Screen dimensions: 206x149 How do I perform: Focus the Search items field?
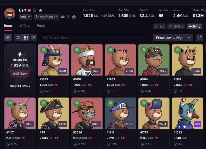pos(95,38)
